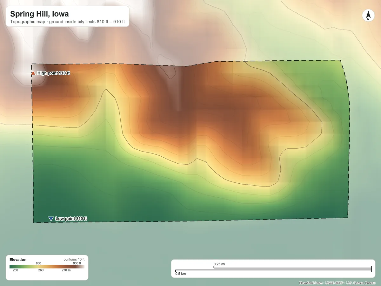The width and height of the screenshot is (381, 286).
Task: Select the 'Spring Hill, Iowa' title text
Action: [39, 14]
